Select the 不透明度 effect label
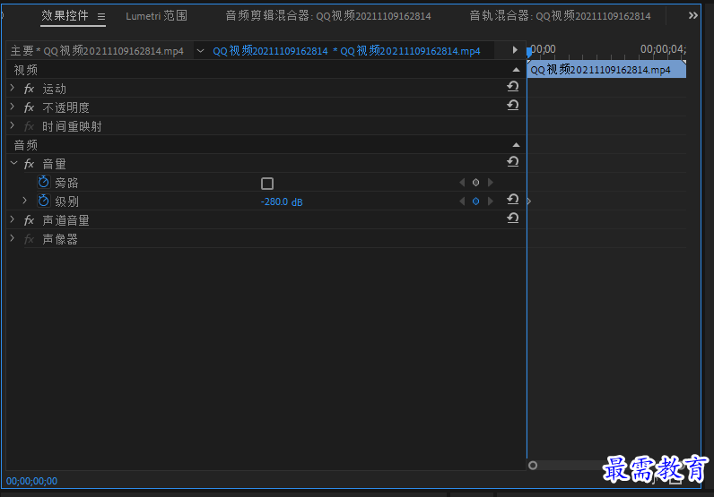 (x=65, y=107)
